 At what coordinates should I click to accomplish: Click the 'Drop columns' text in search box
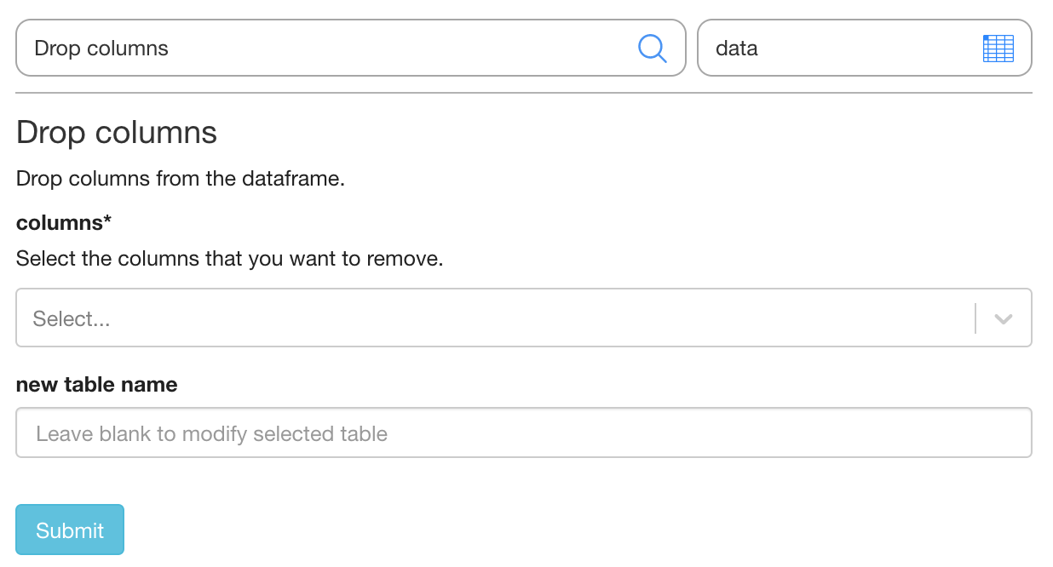click(101, 49)
